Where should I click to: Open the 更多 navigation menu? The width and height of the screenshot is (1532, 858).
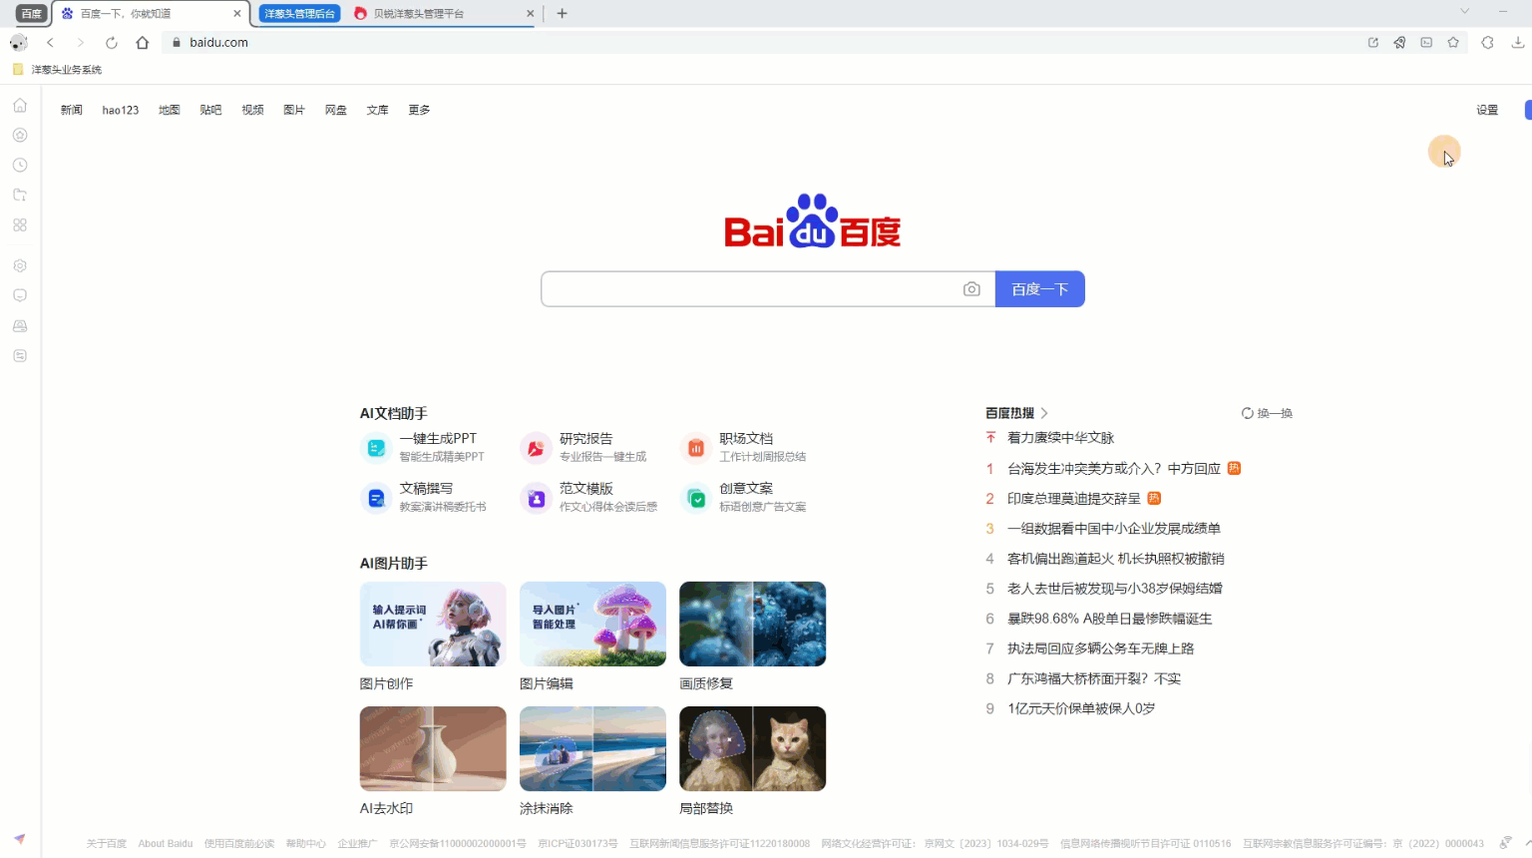coord(419,110)
